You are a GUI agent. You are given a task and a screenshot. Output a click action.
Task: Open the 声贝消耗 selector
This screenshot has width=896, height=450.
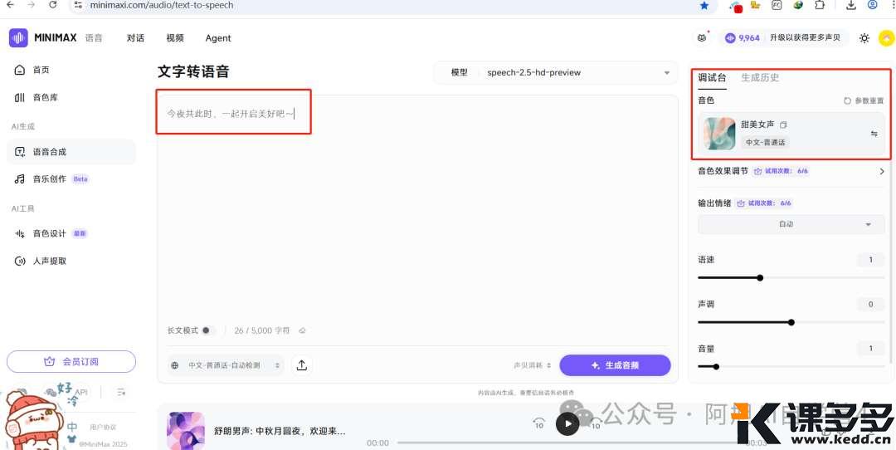point(532,364)
